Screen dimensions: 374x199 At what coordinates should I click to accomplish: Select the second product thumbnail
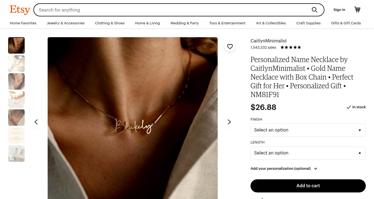click(16, 63)
